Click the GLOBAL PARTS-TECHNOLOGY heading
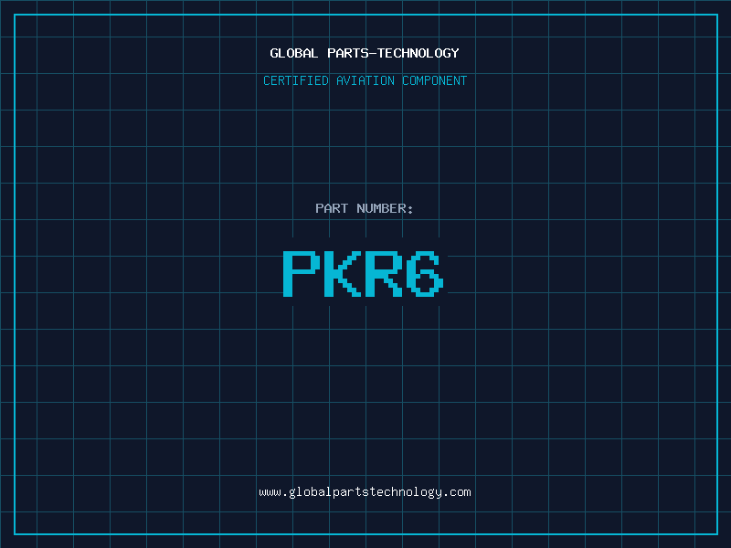The height and width of the screenshot is (548, 731). click(365, 53)
